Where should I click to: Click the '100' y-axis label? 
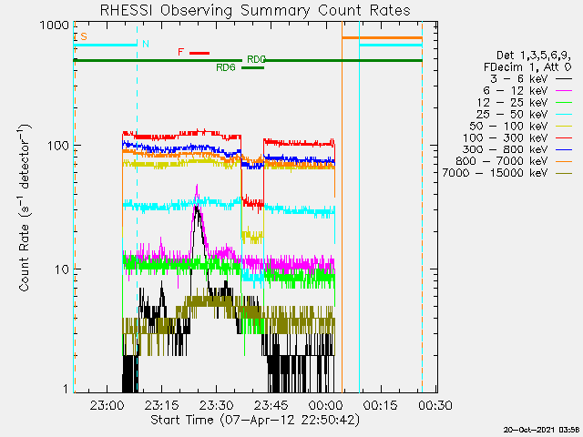point(58,146)
